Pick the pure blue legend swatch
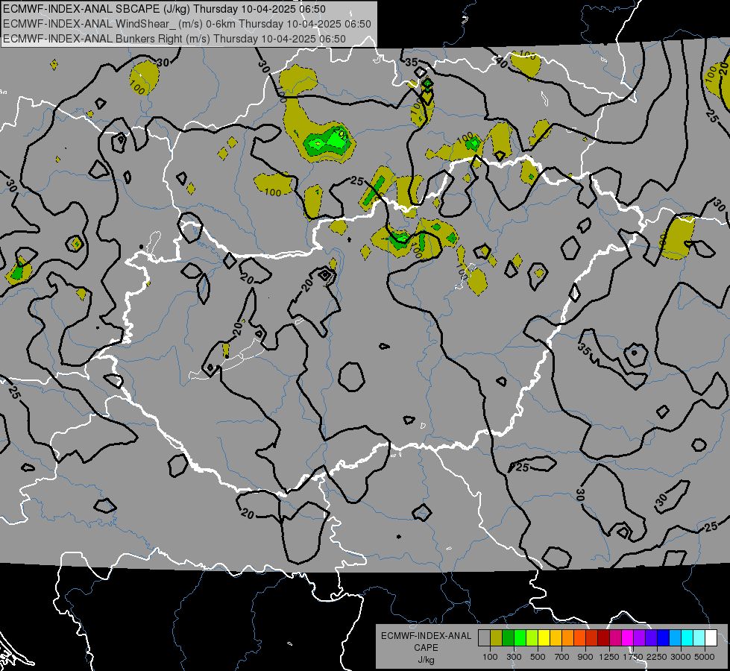This screenshot has width=730, height=671. (664, 638)
